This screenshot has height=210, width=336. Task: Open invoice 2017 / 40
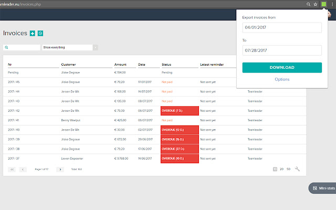click(x=14, y=130)
